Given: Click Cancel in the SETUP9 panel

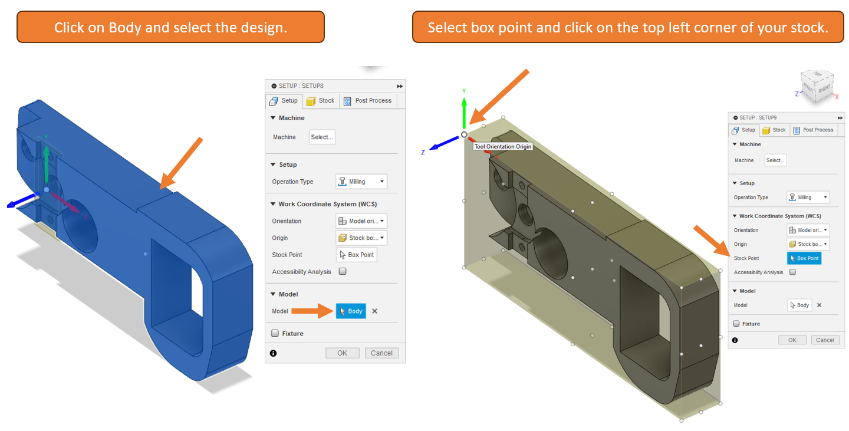Looking at the screenshot, I should point(825,340).
